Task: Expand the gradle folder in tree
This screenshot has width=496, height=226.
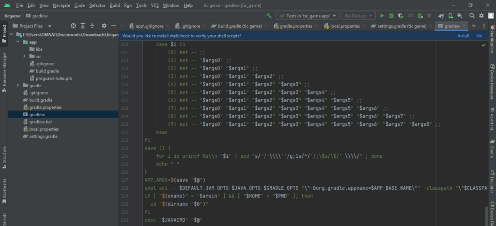Action: 18,85
